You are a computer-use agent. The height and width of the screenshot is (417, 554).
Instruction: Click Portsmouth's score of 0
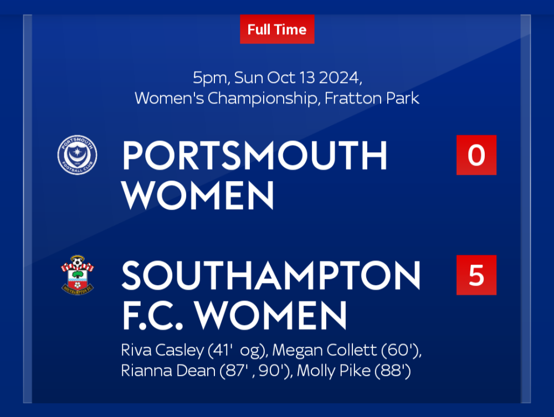(476, 155)
